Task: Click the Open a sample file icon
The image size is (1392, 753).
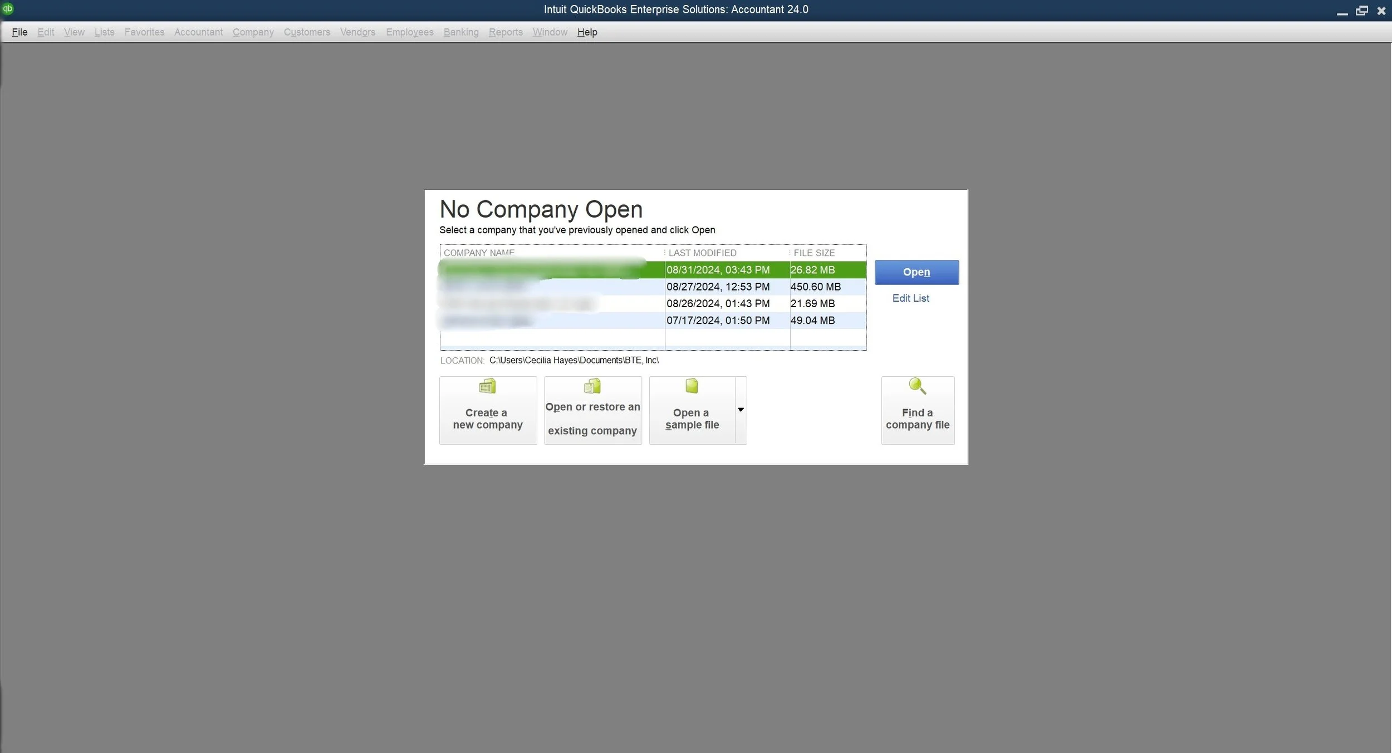Action: click(692, 386)
